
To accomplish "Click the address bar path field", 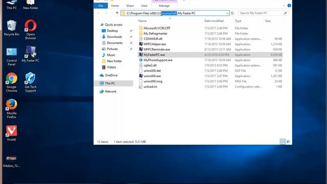I will tap(175, 13).
